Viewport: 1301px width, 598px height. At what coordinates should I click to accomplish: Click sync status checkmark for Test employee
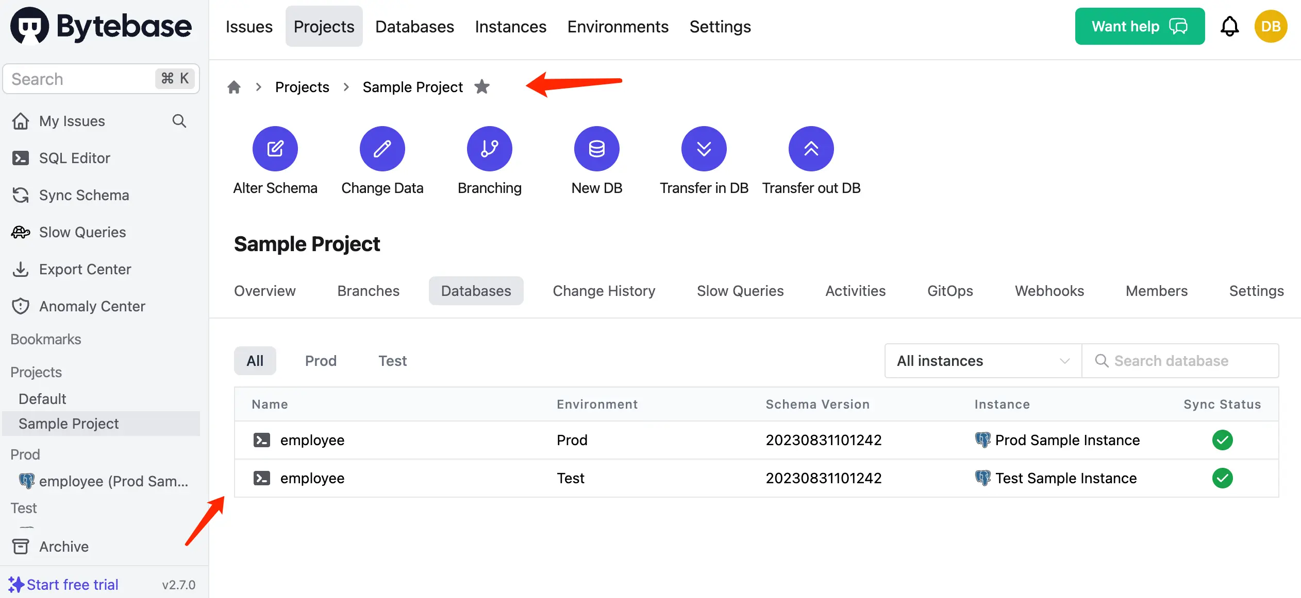click(1222, 478)
